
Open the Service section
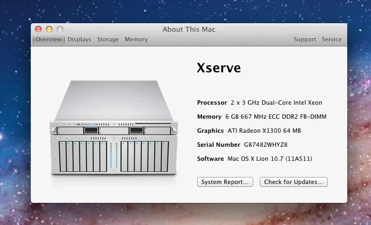click(x=332, y=39)
